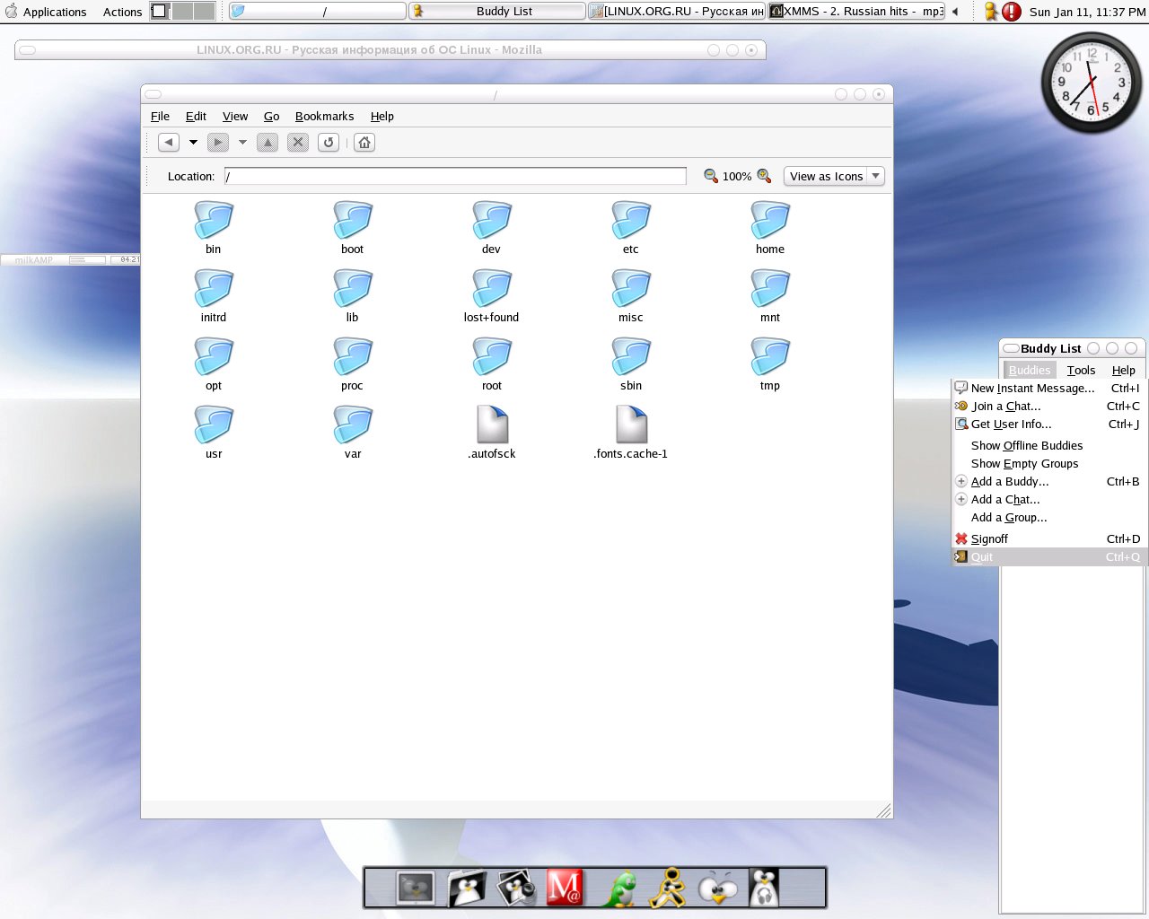Open the back history dropdown arrow
The image size is (1149, 919).
point(193,142)
